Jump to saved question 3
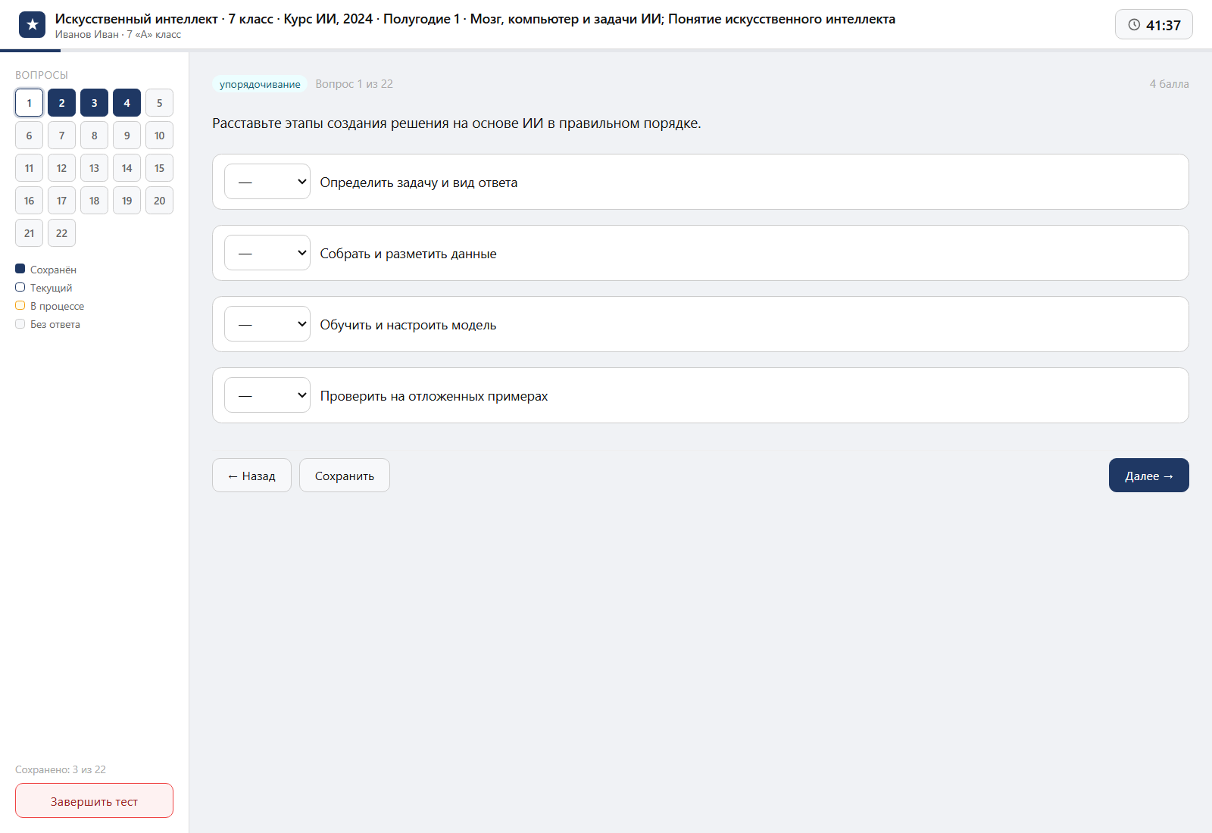 tap(94, 103)
